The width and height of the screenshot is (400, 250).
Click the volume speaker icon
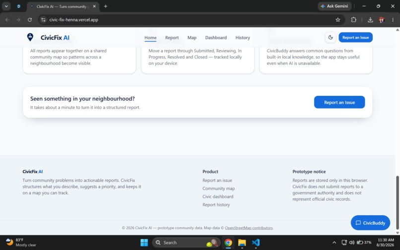pyautogui.click(x=352, y=243)
